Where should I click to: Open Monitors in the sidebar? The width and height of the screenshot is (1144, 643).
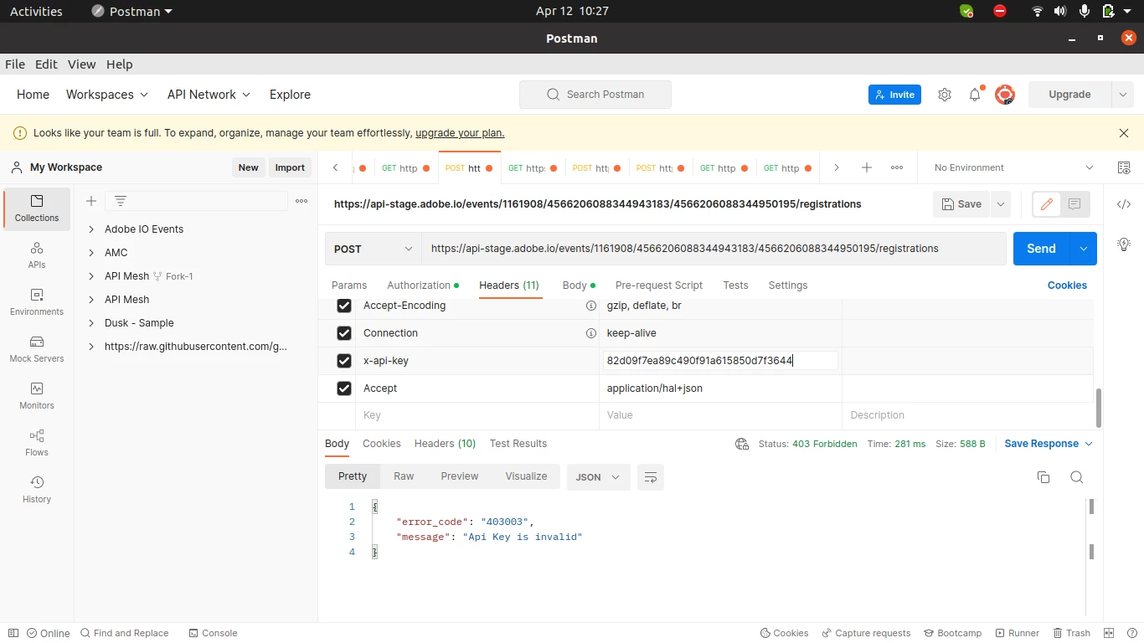coord(37,396)
